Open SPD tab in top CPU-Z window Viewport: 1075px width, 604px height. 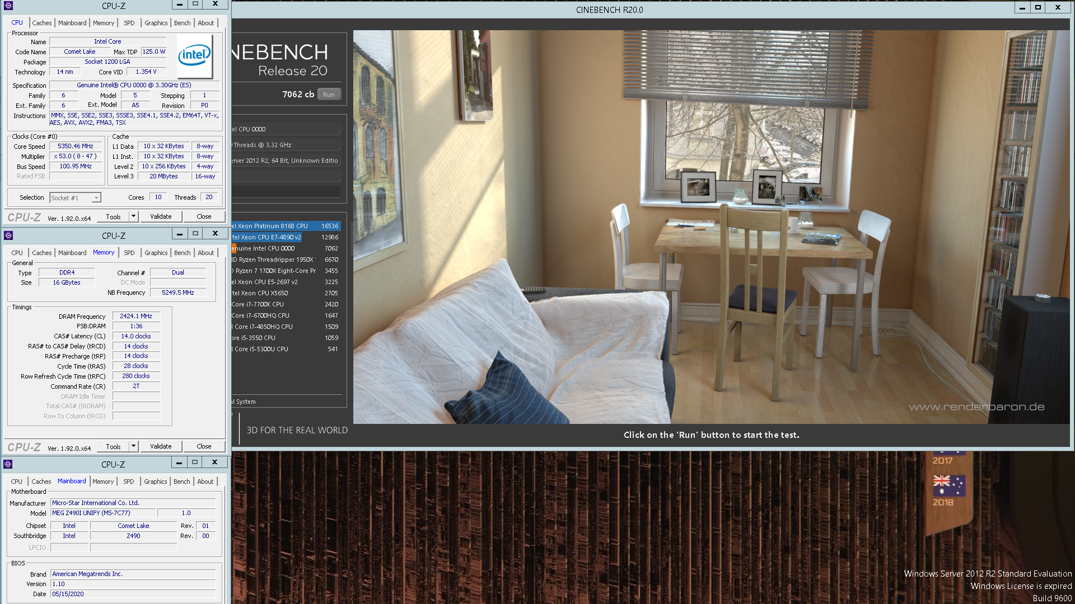coord(129,23)
